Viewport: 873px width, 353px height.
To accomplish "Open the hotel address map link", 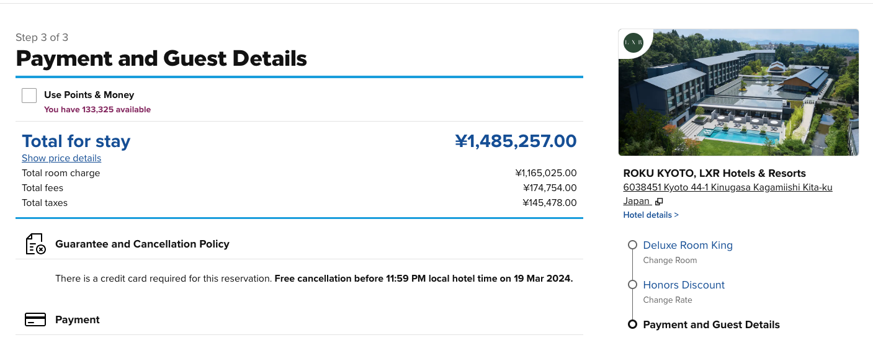I will 728,194.
